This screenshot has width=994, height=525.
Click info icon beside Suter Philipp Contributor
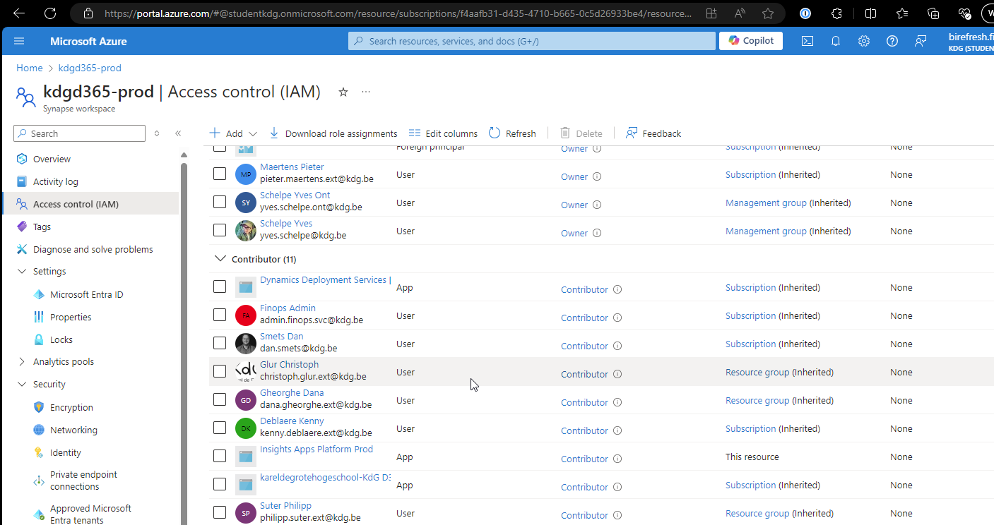click(617, 515)
